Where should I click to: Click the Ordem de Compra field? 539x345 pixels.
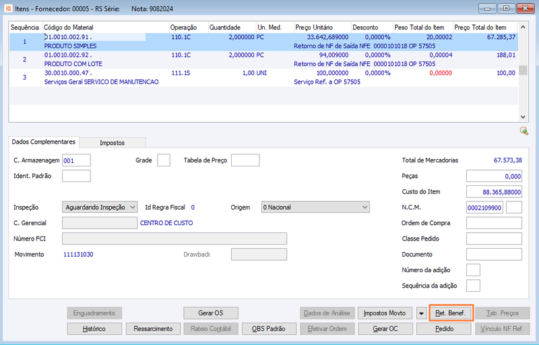click(494, 223)
